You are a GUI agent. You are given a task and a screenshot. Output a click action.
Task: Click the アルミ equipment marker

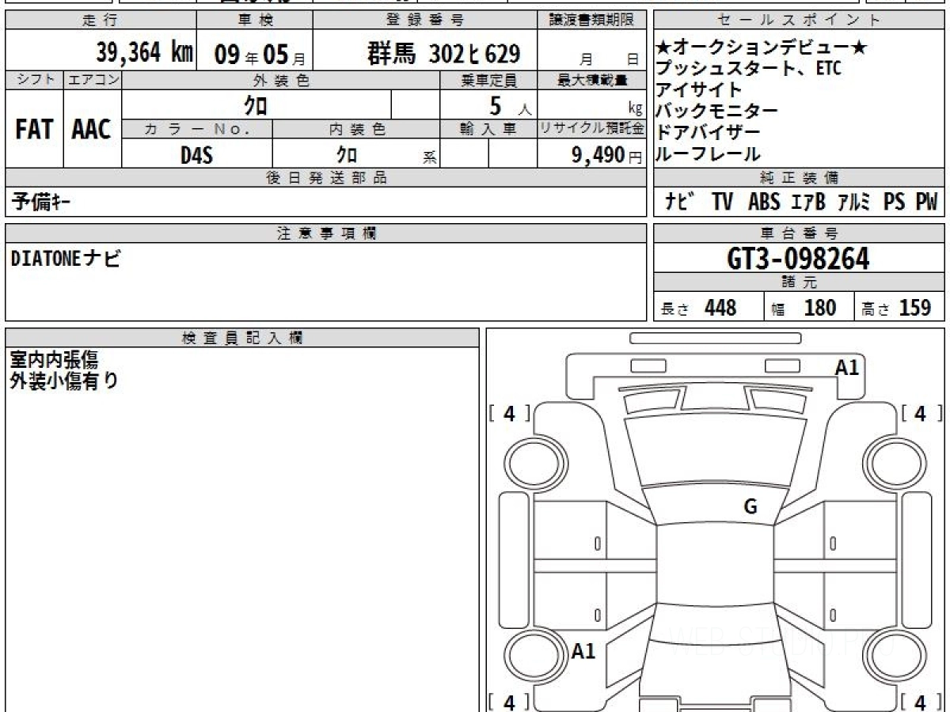pos(854,202)
